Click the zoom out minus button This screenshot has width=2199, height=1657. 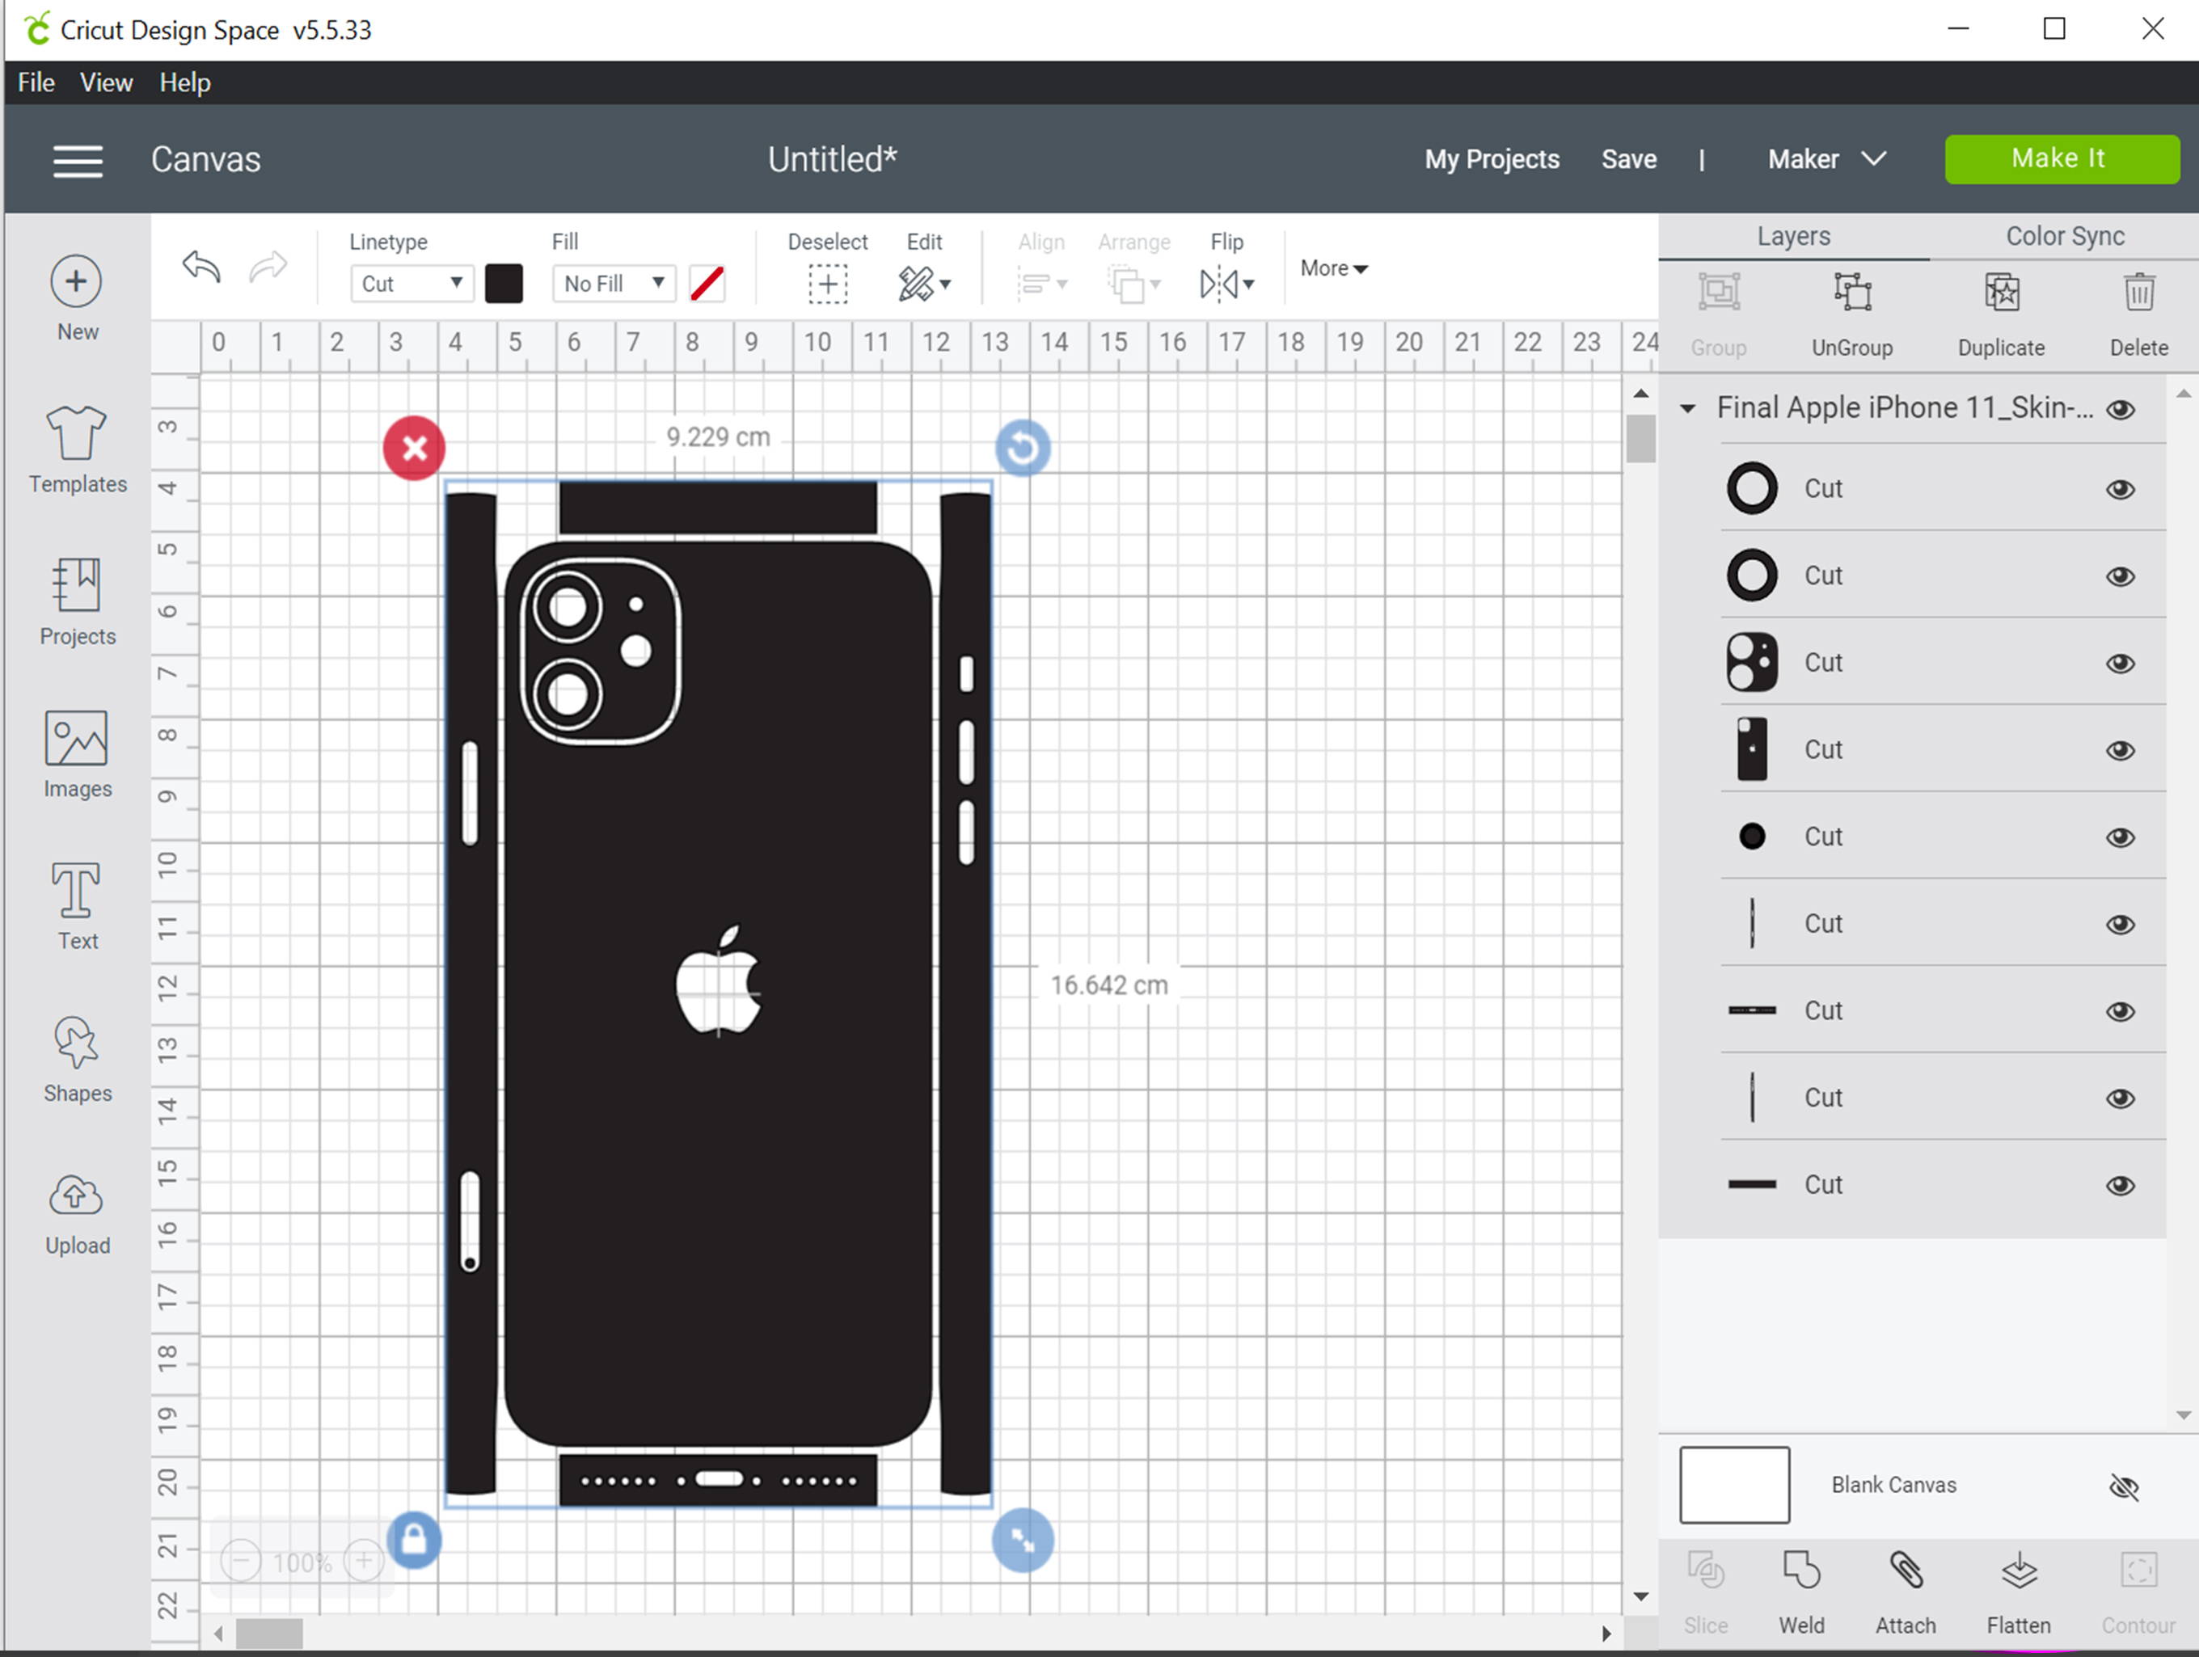241,1561
